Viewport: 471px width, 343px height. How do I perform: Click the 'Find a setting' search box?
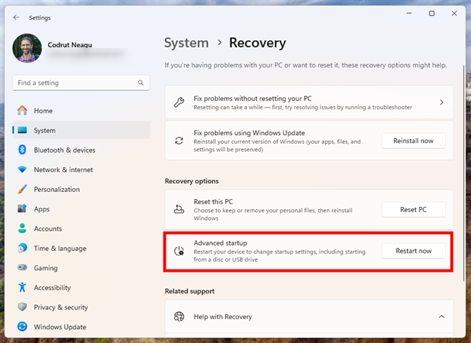coord(81,83)
